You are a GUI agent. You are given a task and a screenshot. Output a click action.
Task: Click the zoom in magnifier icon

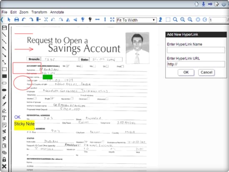click(x=182, y=20)
